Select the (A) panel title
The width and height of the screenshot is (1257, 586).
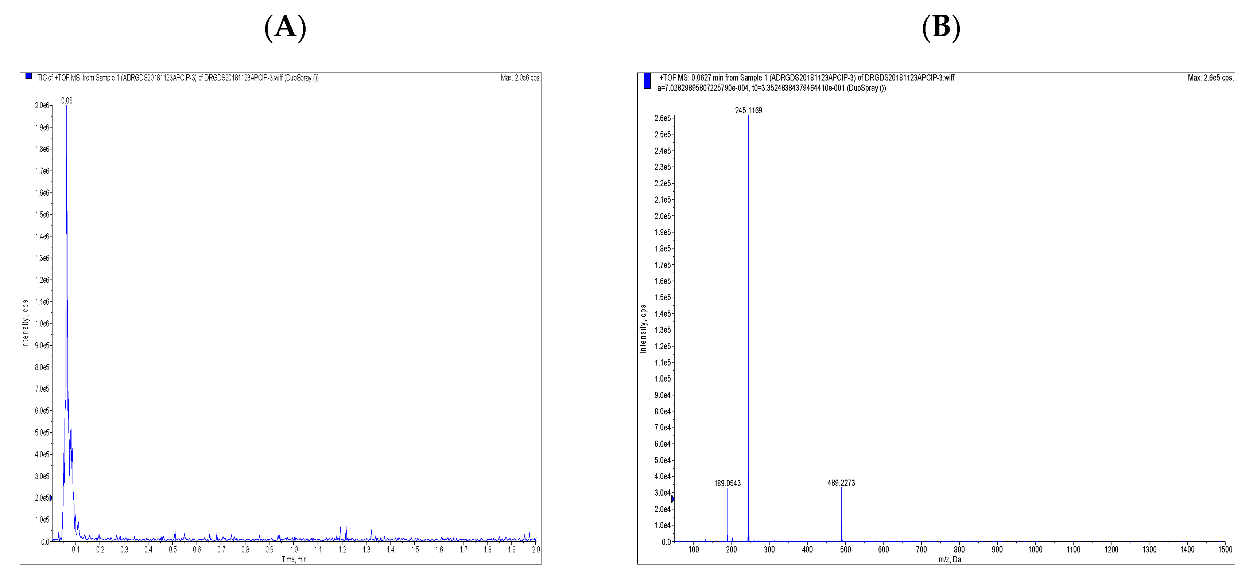pyautogui.click(x=286, y=29)
